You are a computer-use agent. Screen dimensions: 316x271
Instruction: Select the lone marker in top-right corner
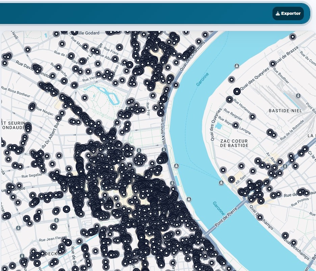coord(293,37)
